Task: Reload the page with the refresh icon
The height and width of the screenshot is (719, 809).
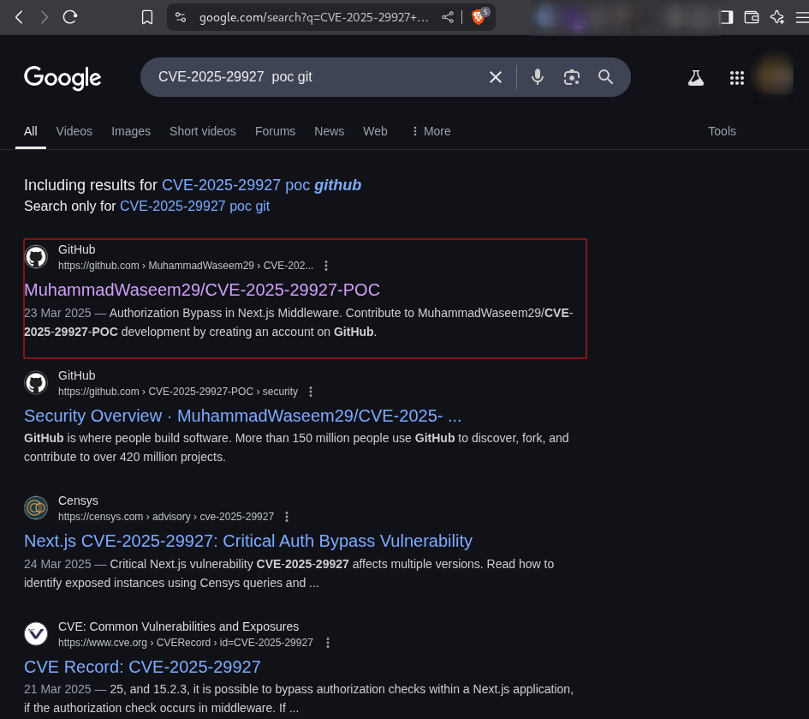Action: click(70, 17)
